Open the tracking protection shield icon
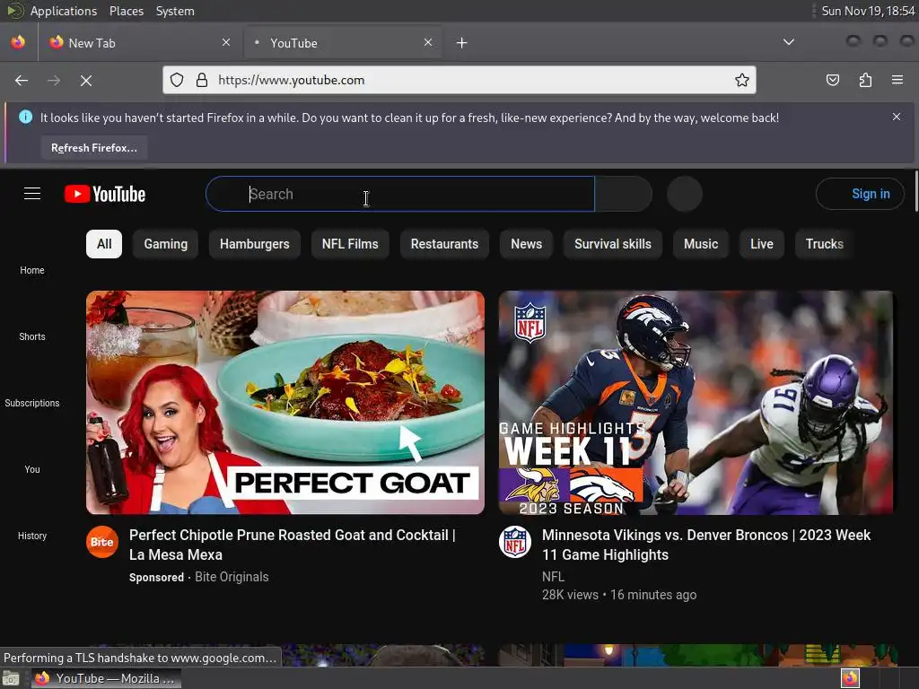This screenshot has width=919, height=689. [177, 80]
